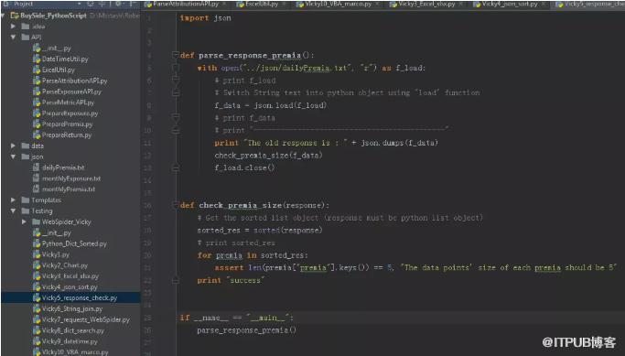Click the 'f_load.close()' code line

click(244, 167)
